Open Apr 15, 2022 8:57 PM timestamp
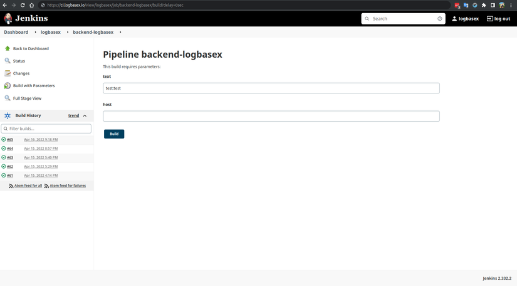This screenshot has height=286, width=517. coord(41,149)
